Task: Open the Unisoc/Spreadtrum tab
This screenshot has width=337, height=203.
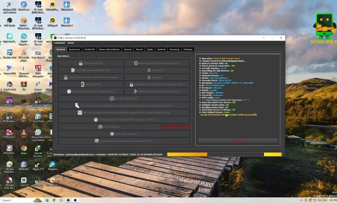Action: 109,49
